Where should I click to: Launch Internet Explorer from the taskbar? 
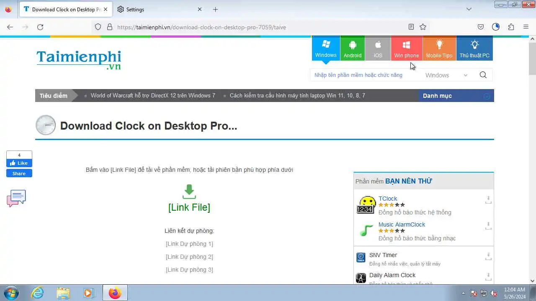38,293
